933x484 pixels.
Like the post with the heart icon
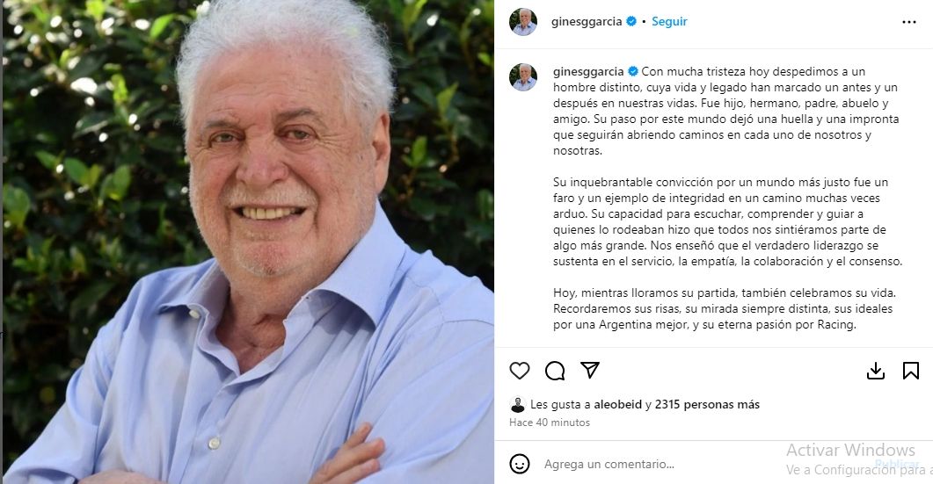520,371
